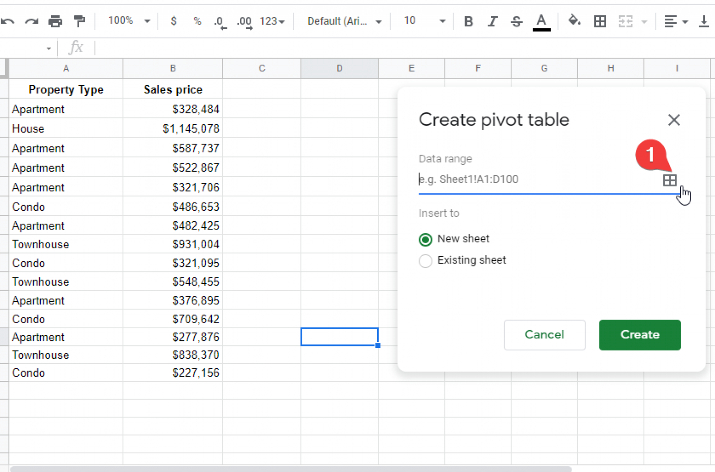Viewport: 715px width, 472px height.
Task: Select cell with $227,156
Action: pyautogui.click(x=173, y=372)
